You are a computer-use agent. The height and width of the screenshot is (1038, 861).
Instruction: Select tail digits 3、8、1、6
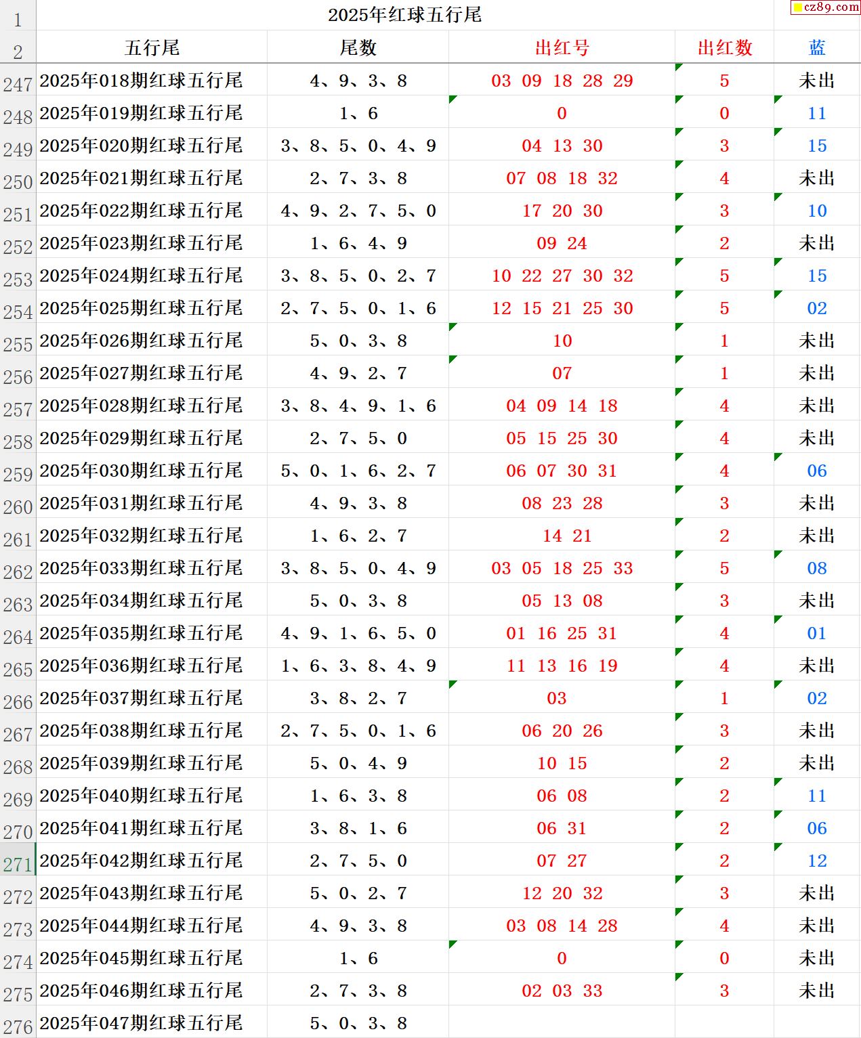358,828
